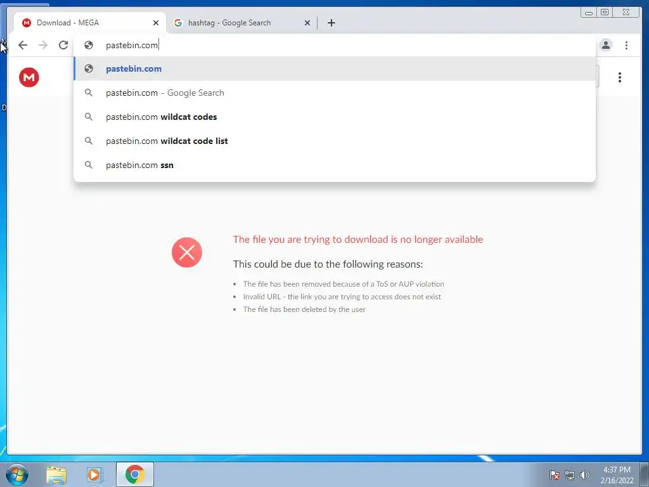
Task: Minimize the Chrome window
Action: pyautogui.click(x=589, y=13)
